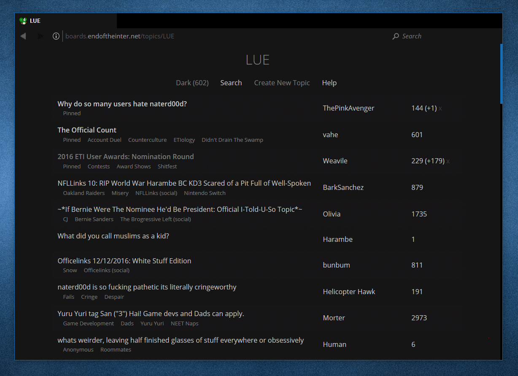Click the post count 2973
The width and height of the screenshot is (518, 376).
[x=419, y=318]
